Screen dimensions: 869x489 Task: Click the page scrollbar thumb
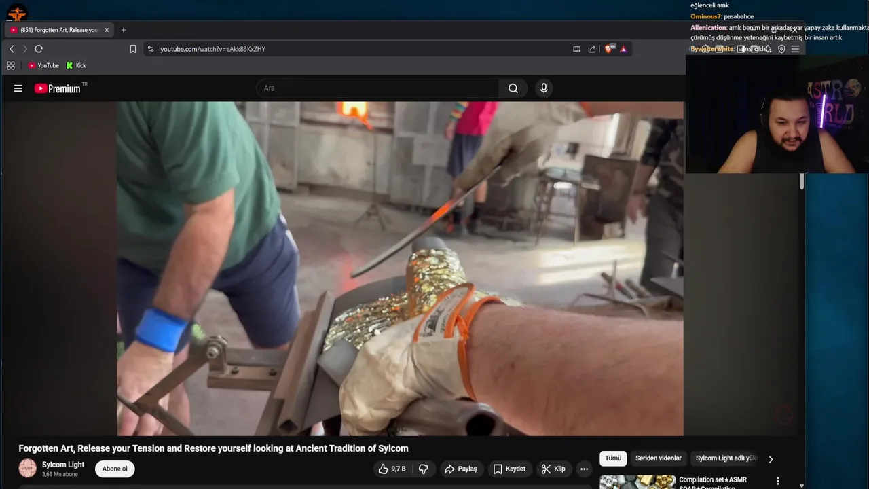tap(802, 181)
